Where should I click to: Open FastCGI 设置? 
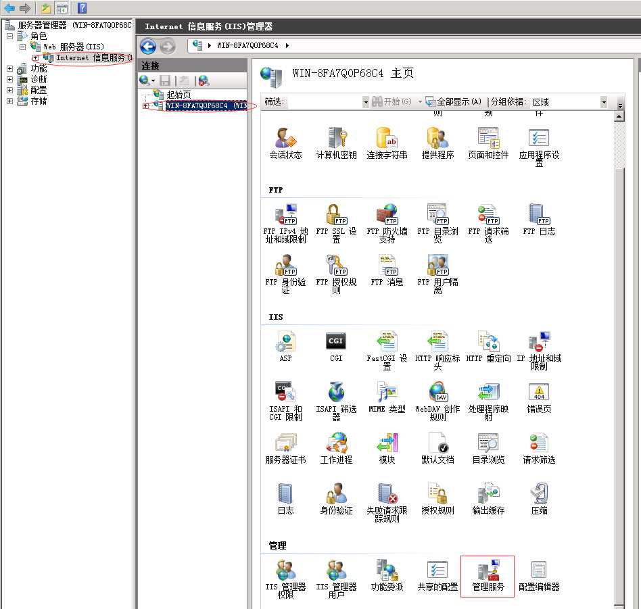click(387, 350)
